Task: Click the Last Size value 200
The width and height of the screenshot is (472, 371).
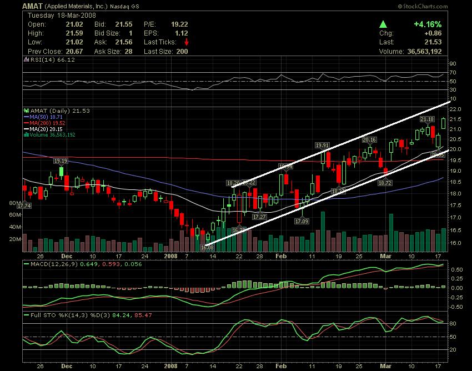Action: (182, 52)
